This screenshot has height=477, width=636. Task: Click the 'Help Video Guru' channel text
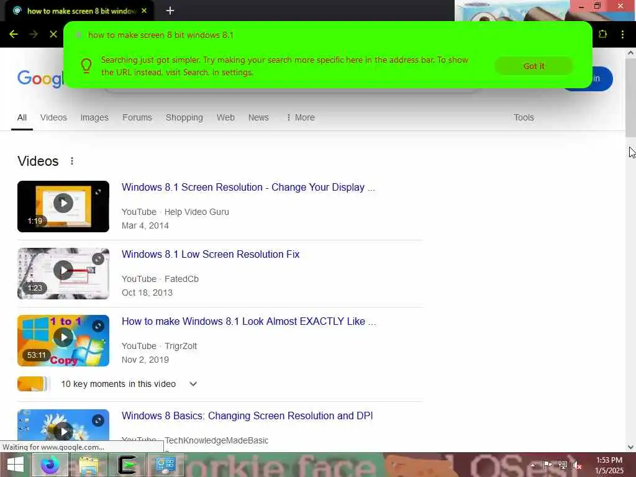tap(197, 212)
